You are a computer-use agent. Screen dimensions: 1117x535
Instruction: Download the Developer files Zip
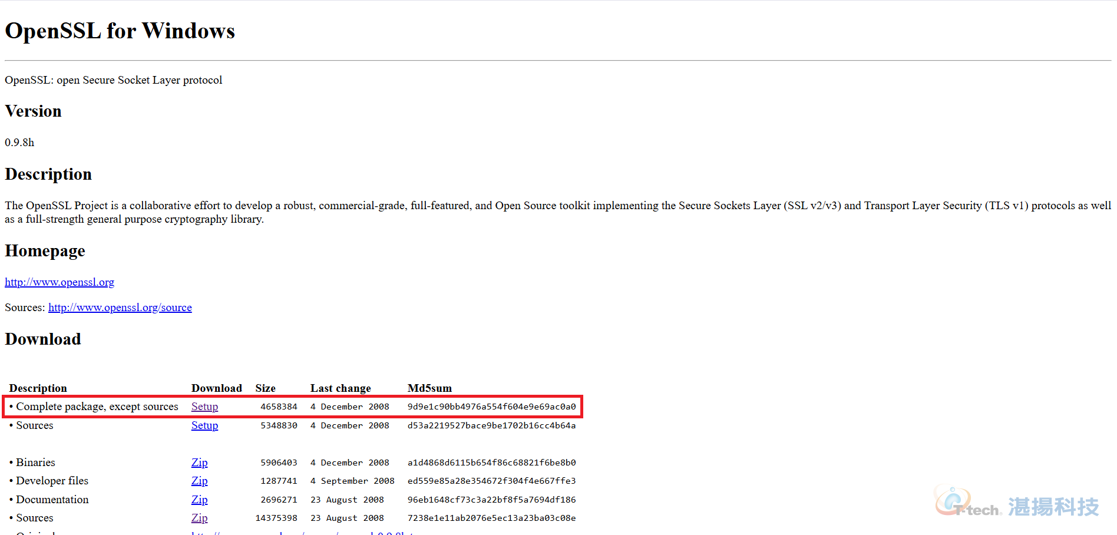point(199,481)
